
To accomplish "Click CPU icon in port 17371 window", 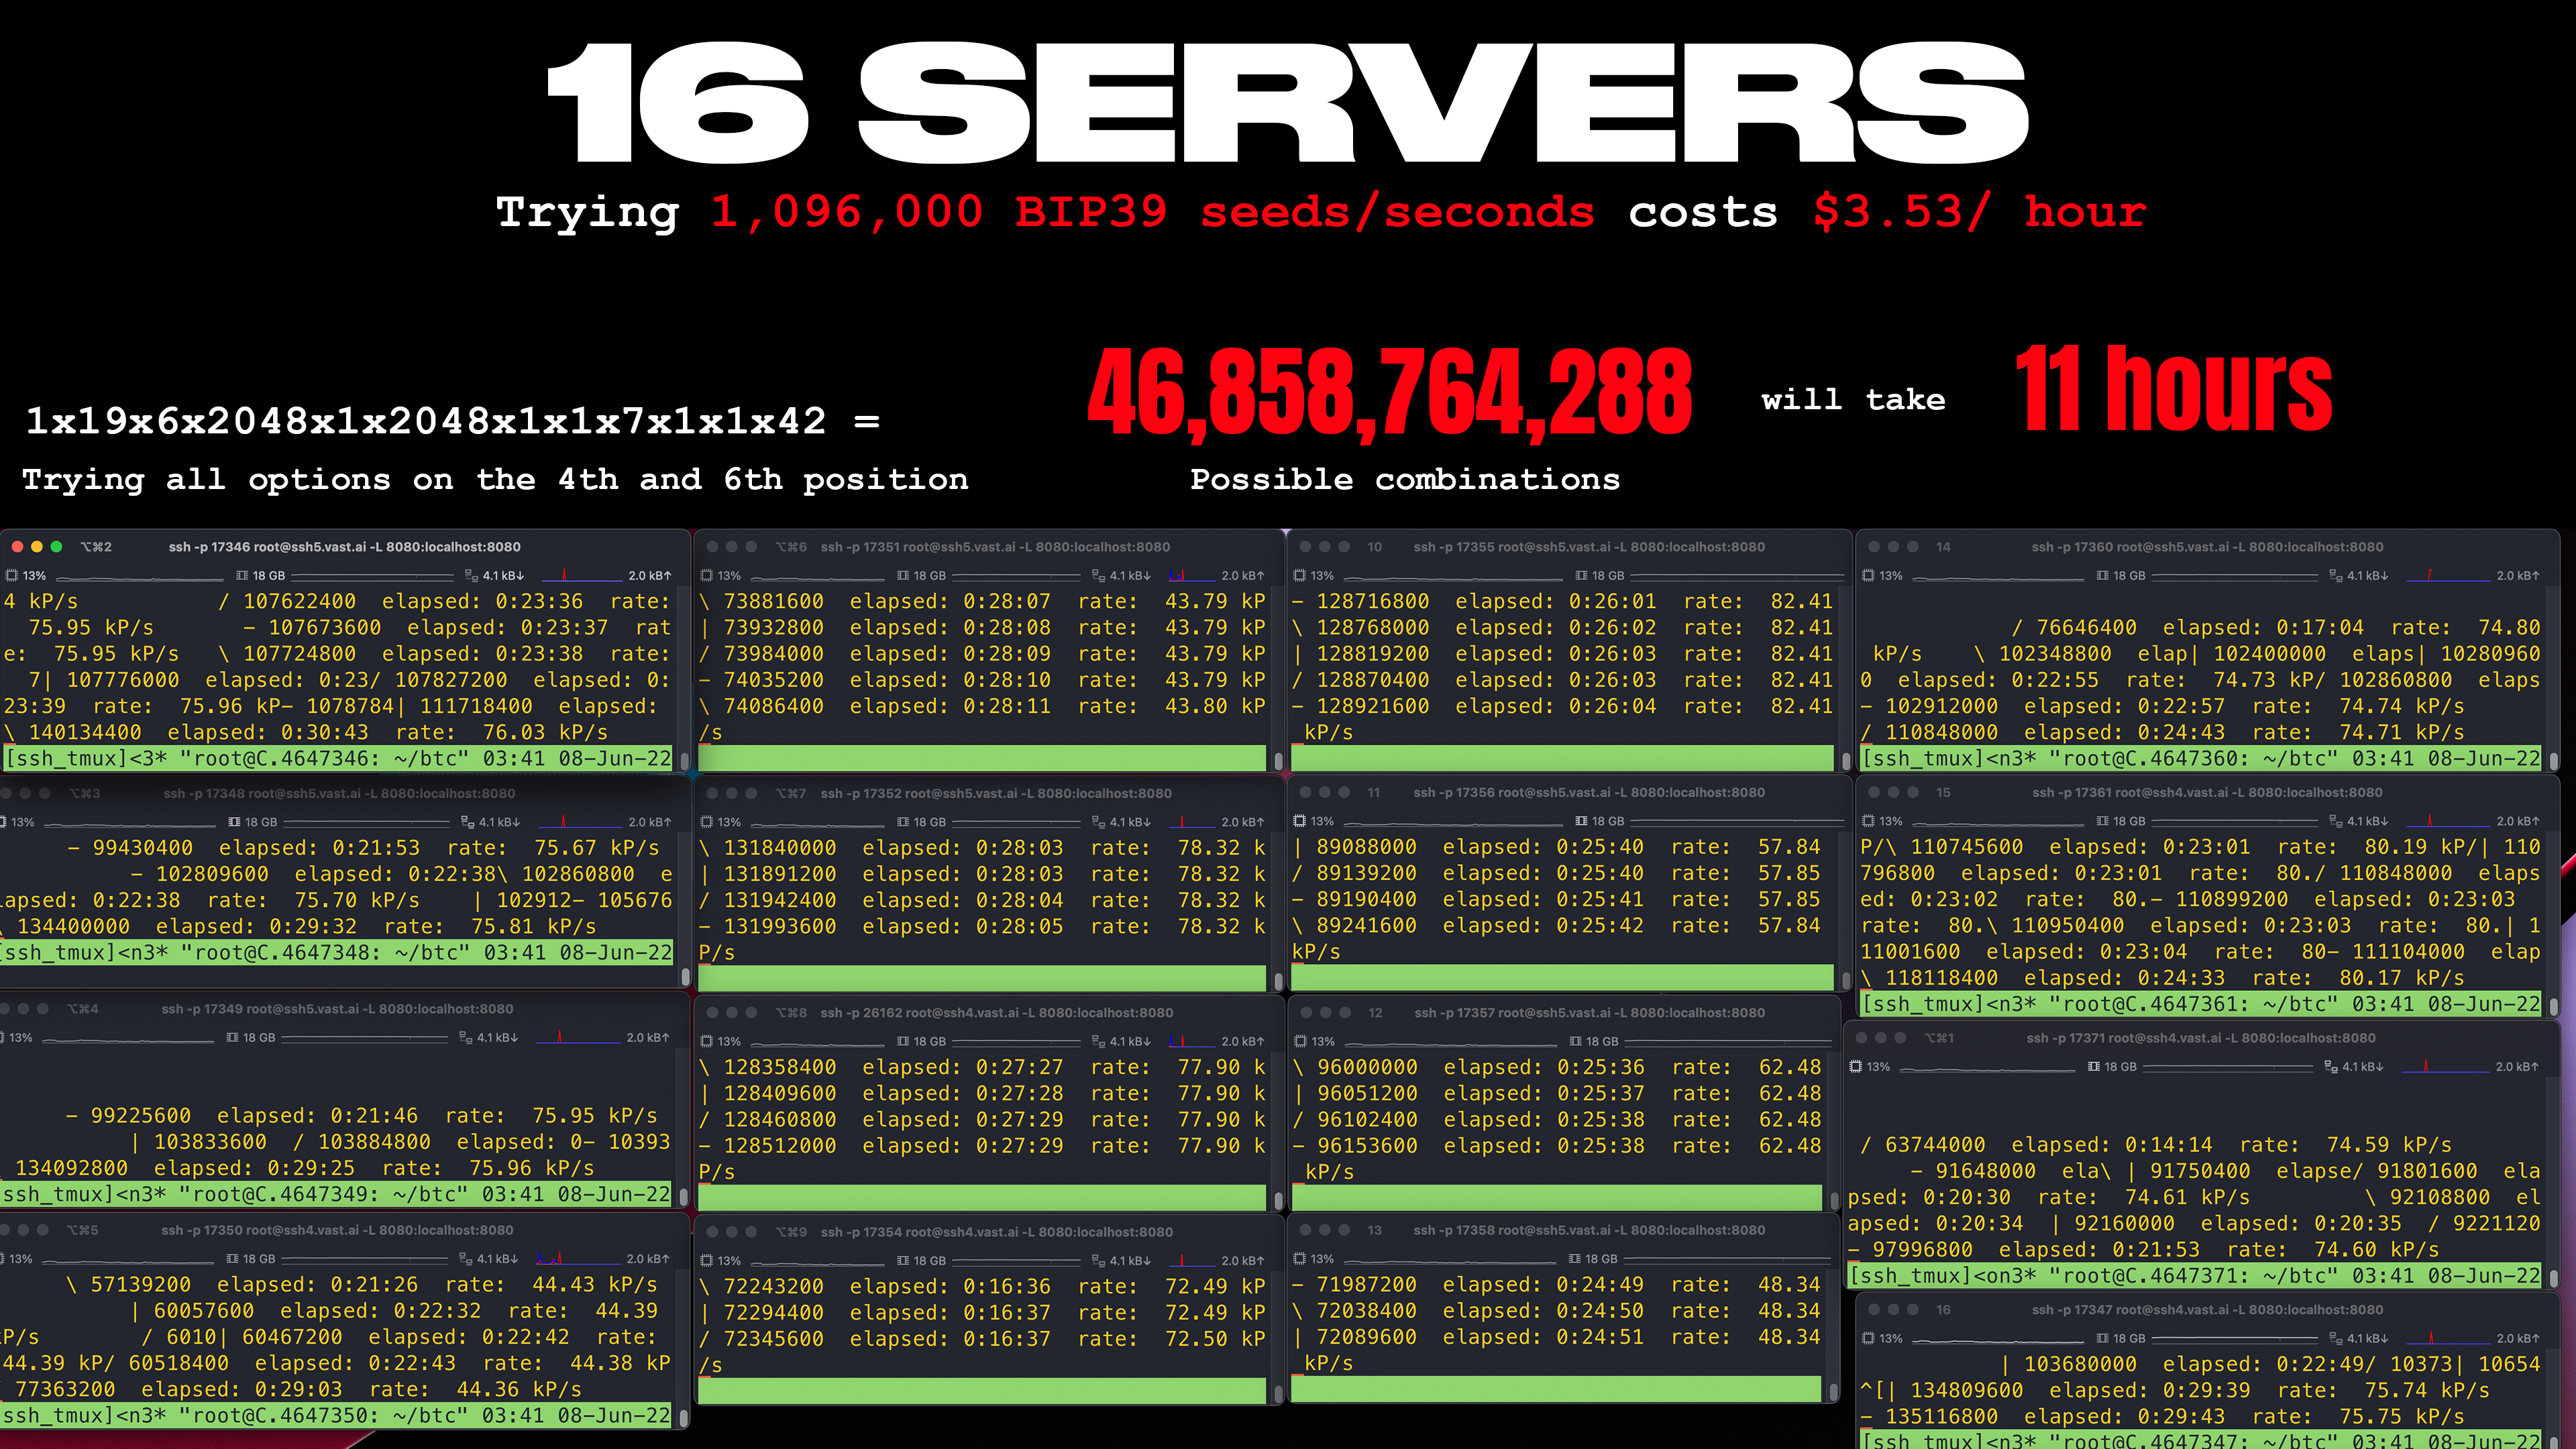I will [1856, 1067].
